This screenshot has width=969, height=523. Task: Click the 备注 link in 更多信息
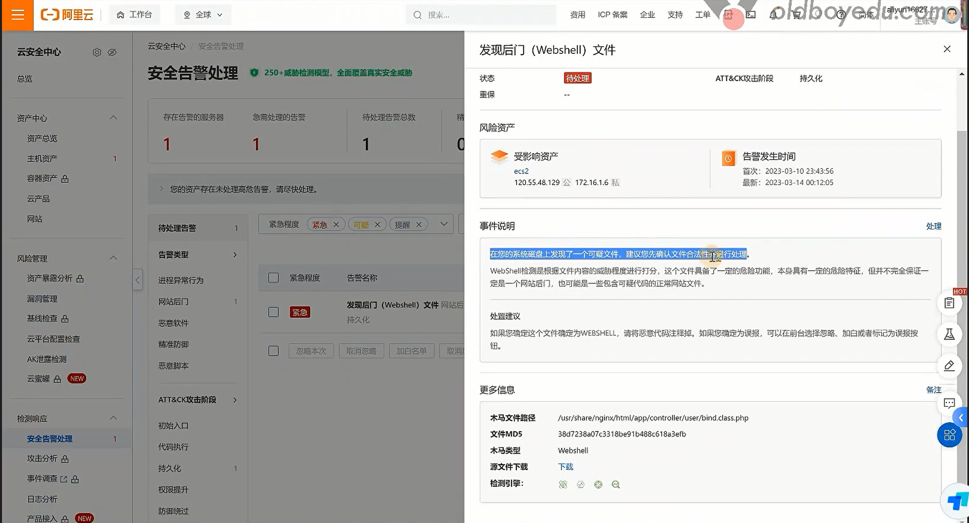[934, 390]
